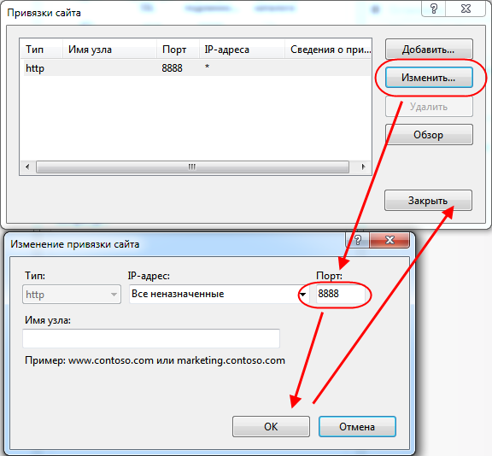Screen dimensions: 492x456
Task: Click the horizontal scrollbar thumb in list
Action: tap(192, 167)
